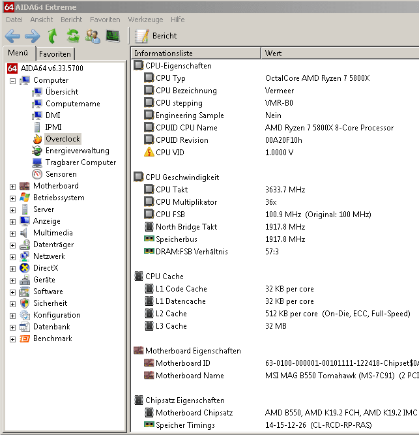Image resolution: width=419 pixels, height=435 pixels.
Task: Select Computername in the tree
Action: [x=73, y=104]
